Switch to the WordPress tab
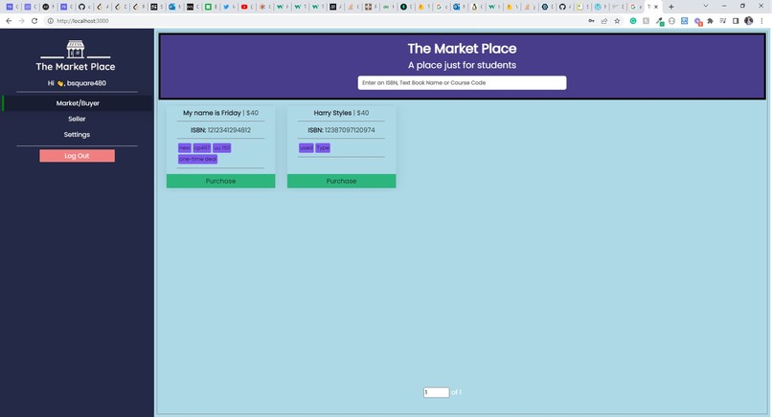 [x=598, y=7]
